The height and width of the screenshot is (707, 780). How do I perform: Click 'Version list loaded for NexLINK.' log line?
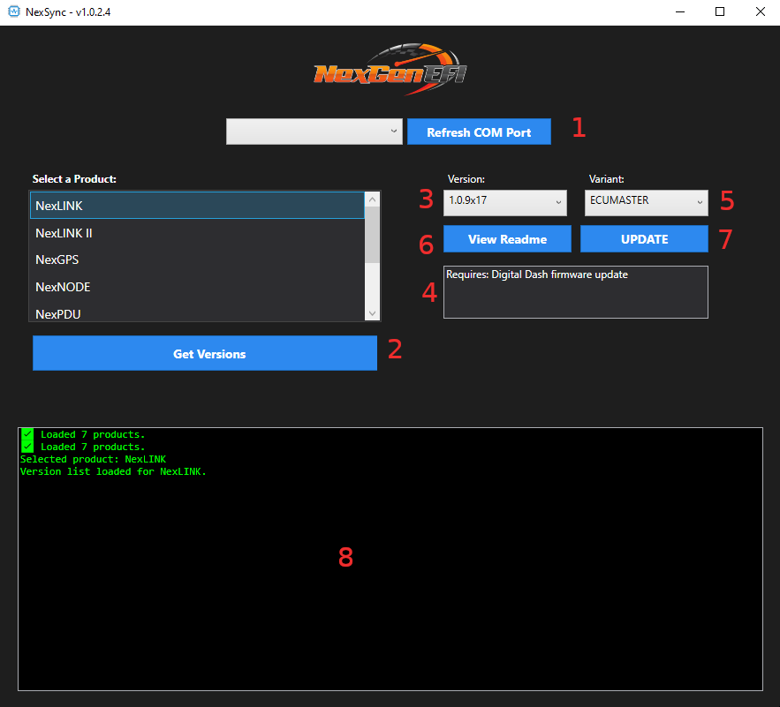pos(113,471)
